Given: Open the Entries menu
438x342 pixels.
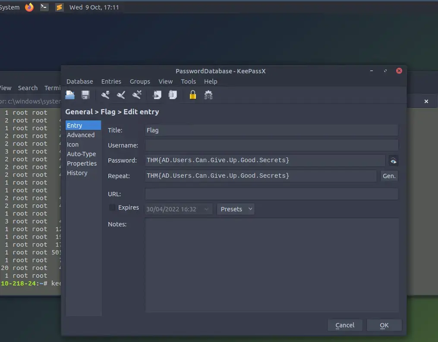Looking at the screenshot, I should coord(111,82).
